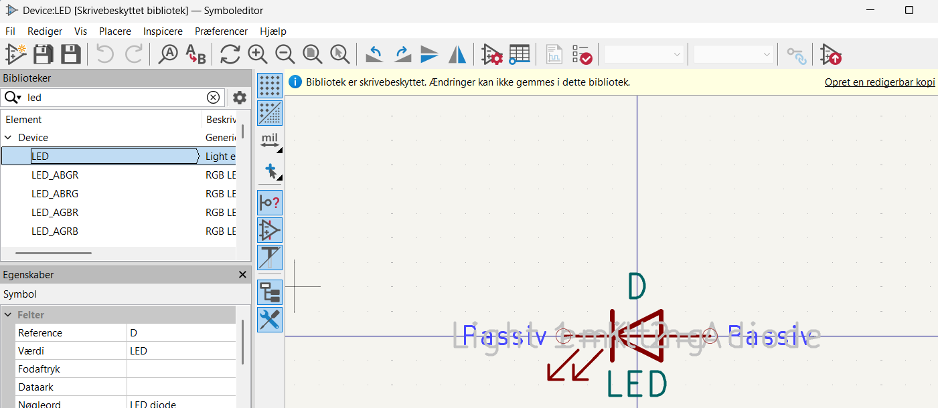Zoom to fit the symbol
Screen dimensions: 938x408
pos(312,54)
